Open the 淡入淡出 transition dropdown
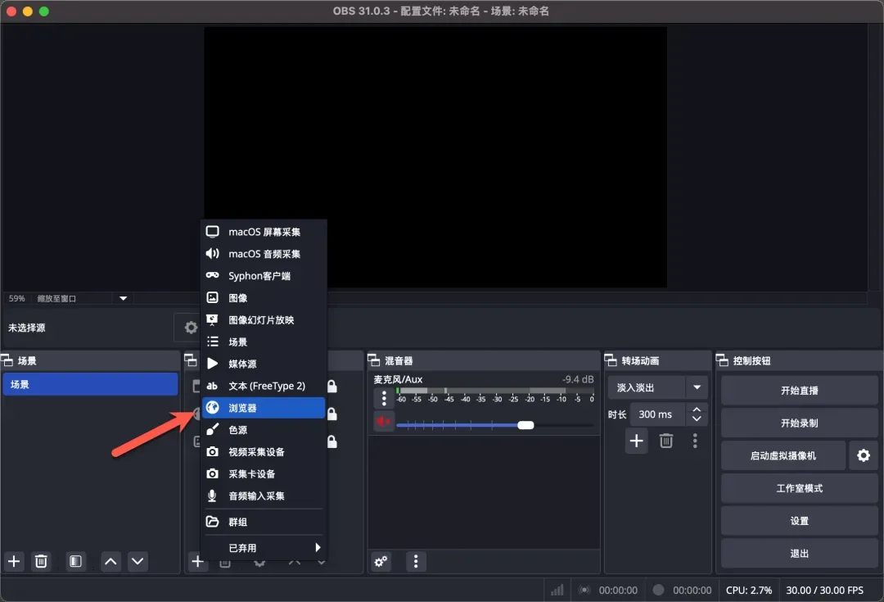 pyautogui.click(x=657, y=387)
